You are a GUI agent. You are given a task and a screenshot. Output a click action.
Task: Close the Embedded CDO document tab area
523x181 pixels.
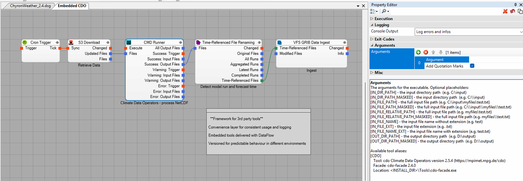[363, 6]
